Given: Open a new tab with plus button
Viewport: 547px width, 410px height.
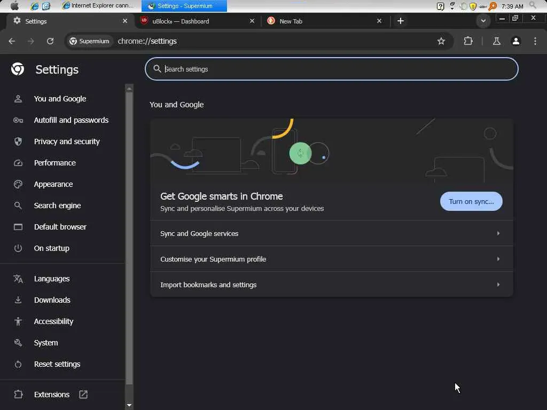Looking at the screenshot, I should pyautogui.click(x=401, y=21).
